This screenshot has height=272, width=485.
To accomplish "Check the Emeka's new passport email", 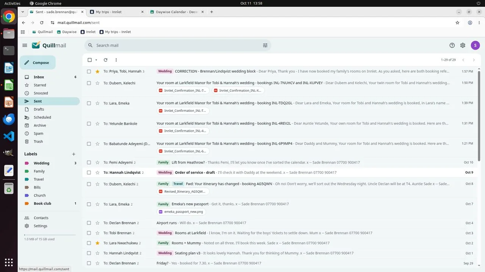I will pyautogui.click(x=89, y=204).
